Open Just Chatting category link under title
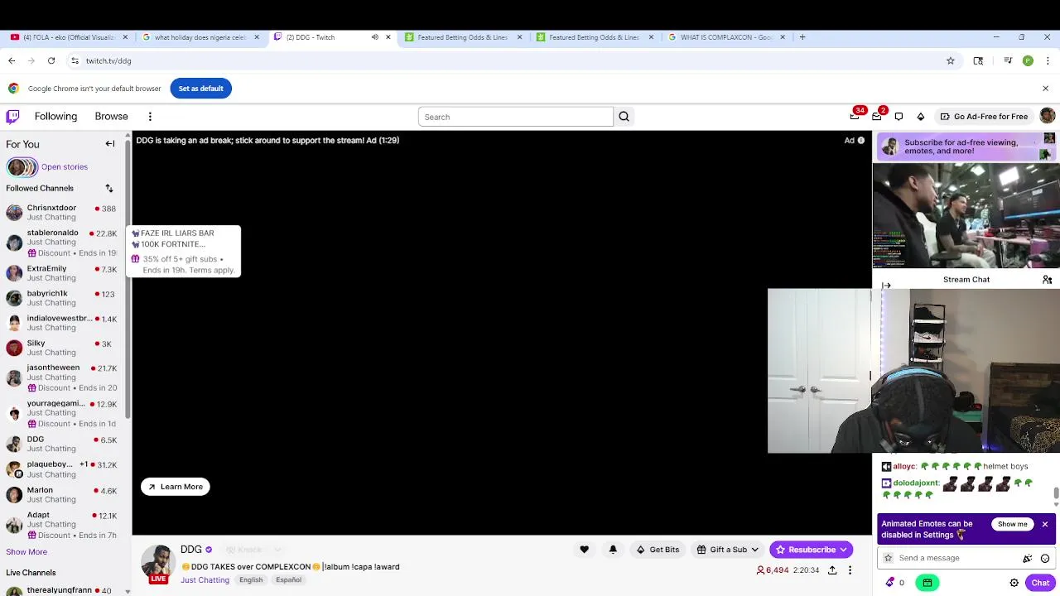Viewport: 1060px width, 596px height. point(205,580)
